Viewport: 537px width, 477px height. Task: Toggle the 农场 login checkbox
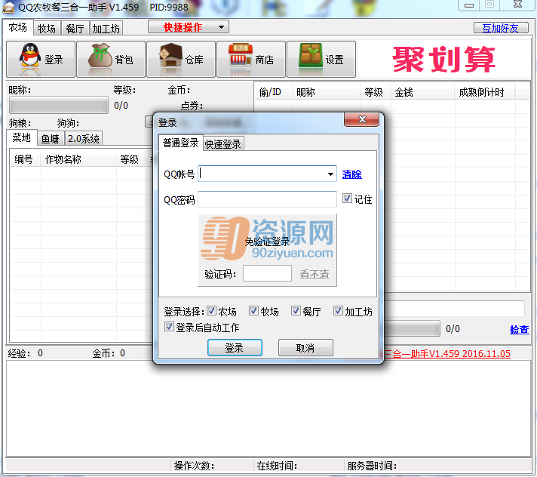pyautogui.click(x=211, y=311)
